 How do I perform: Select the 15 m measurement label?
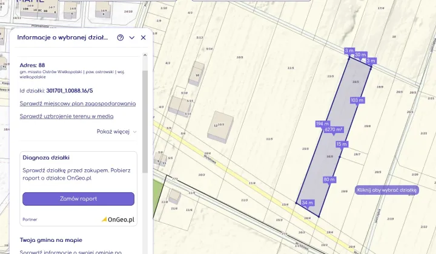342,144
